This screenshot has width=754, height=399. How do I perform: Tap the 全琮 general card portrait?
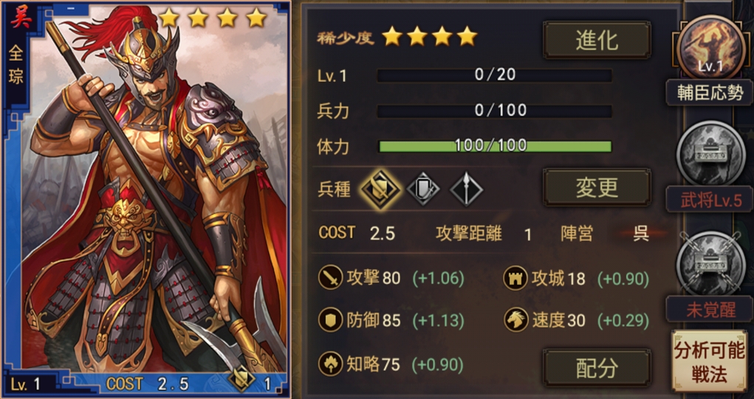(145, 199)
